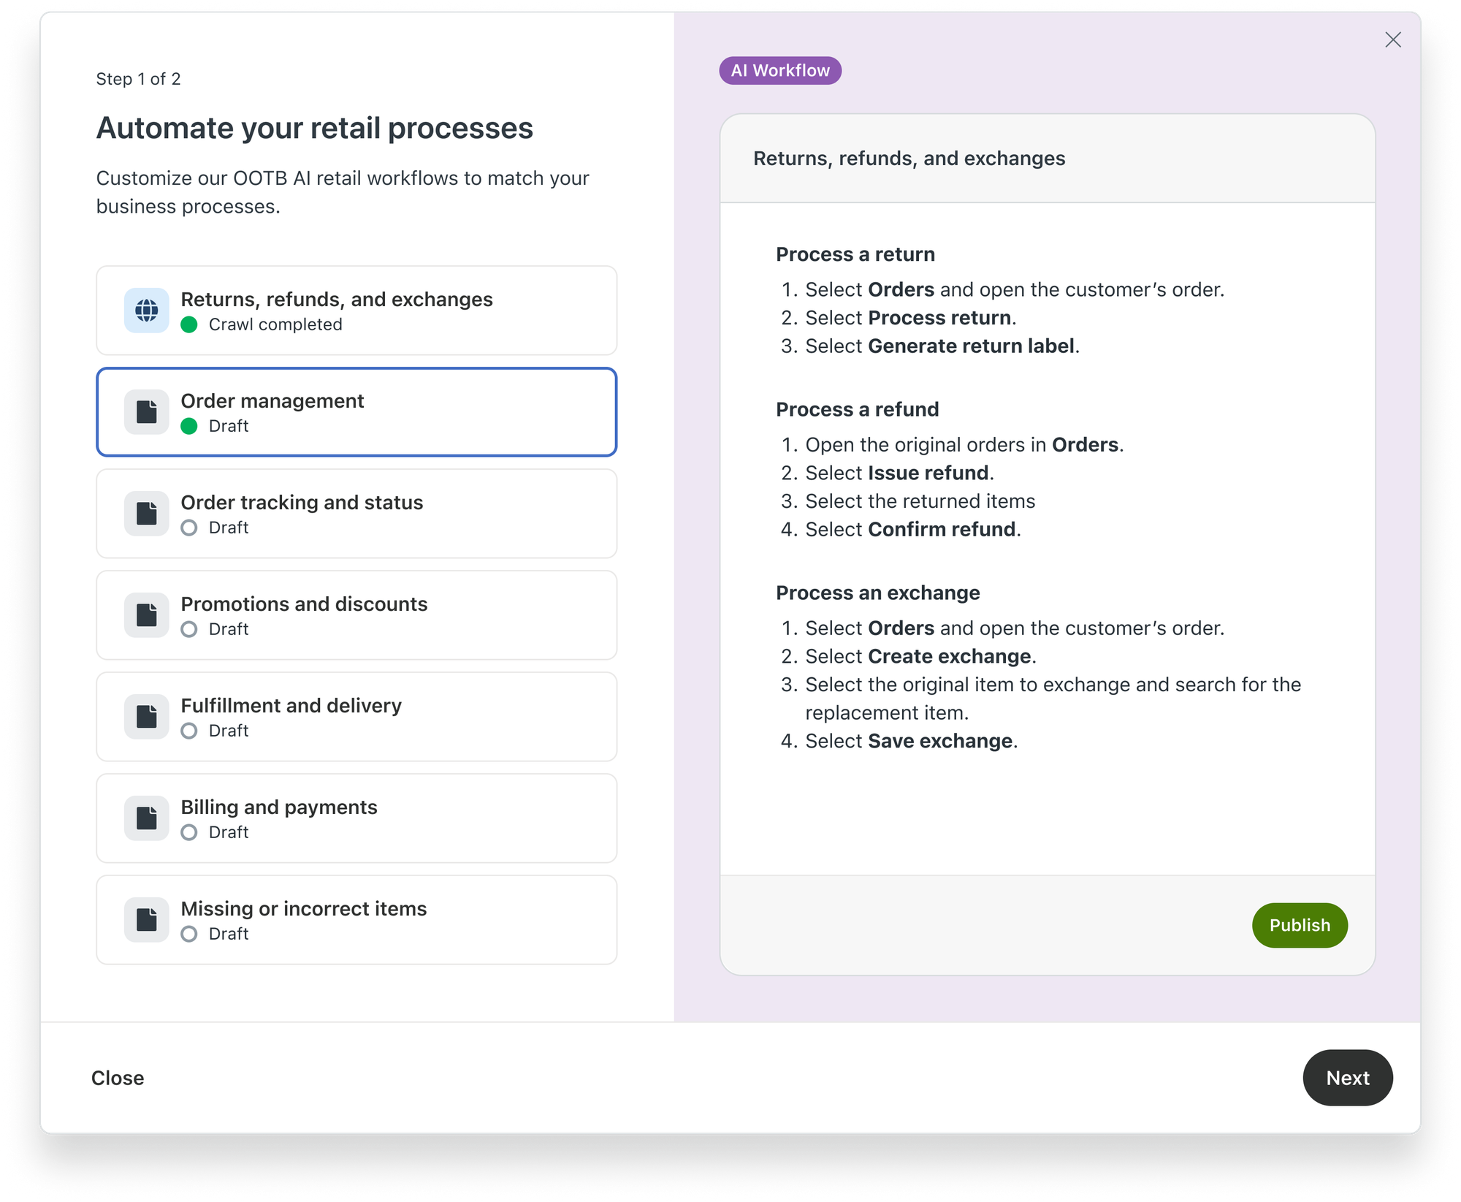This screenshot has height=1202, width=1461.
Task: Click the green Draft dot under Order management
Action: click(x=189, y=426)
